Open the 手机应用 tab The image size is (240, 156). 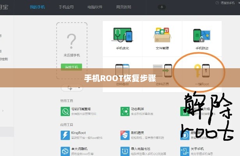tap(66, 7)
